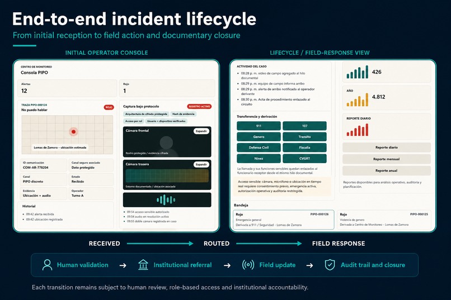Click the 'Hash de evidencia' tag
Image resolution: width=451 pixels, height=300 pixels.
(183, 114)
